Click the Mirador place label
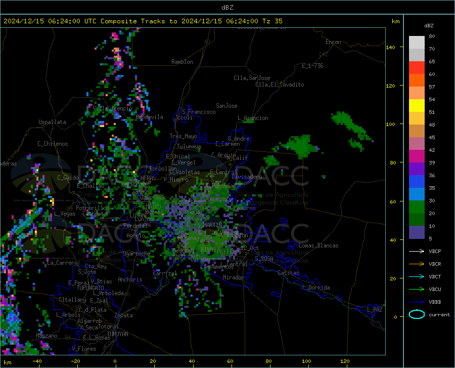The height and width of the screenshot is (368, 455). 233,277
